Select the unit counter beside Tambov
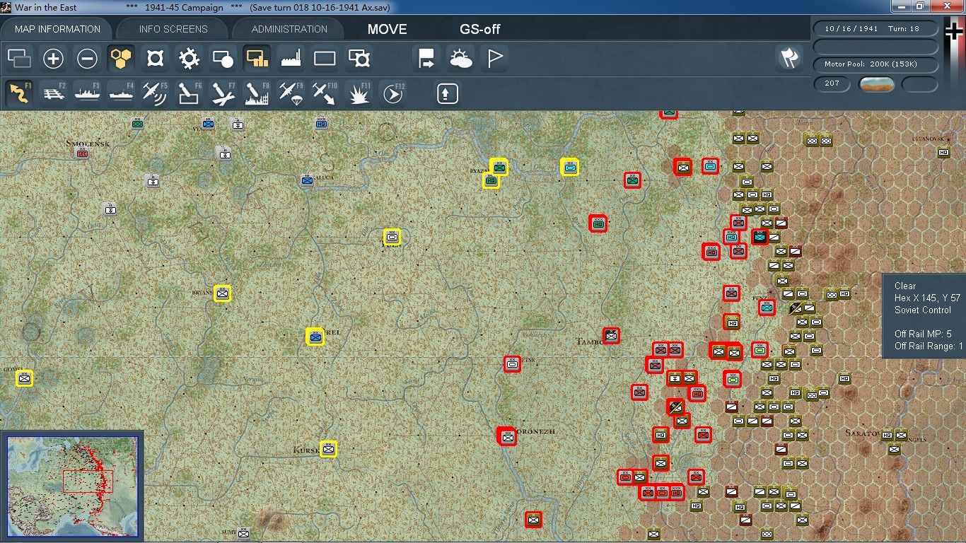966x543 pixels. tap(612, 335)
